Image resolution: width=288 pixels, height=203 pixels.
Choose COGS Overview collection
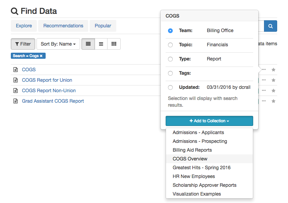click(x=209, y=159)
